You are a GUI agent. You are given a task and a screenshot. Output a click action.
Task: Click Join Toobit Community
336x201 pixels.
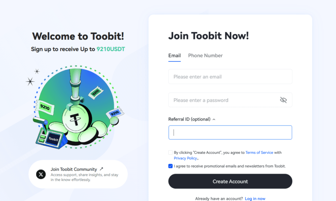(74, 169)
